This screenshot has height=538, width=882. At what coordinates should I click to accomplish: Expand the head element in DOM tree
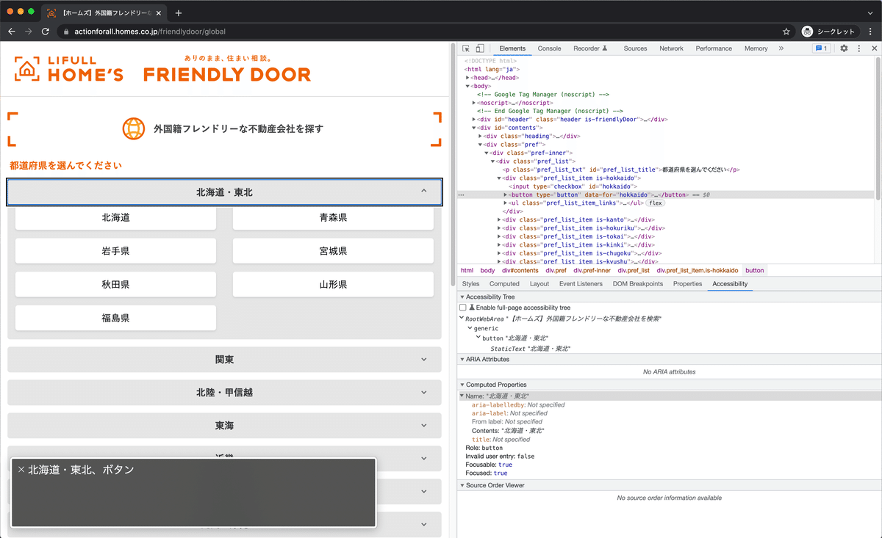point(468,78)
